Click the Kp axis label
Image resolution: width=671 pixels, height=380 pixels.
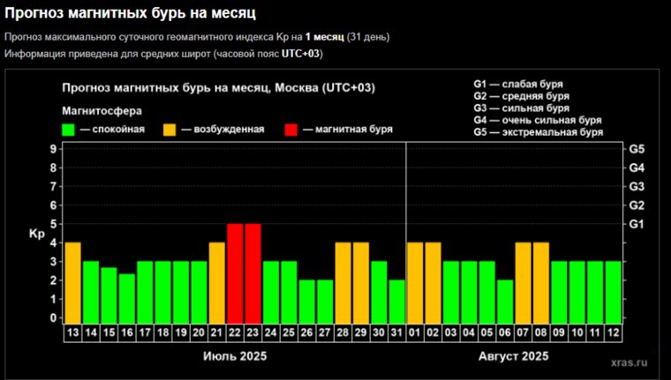pyautogui.click(x=36, y=234)
